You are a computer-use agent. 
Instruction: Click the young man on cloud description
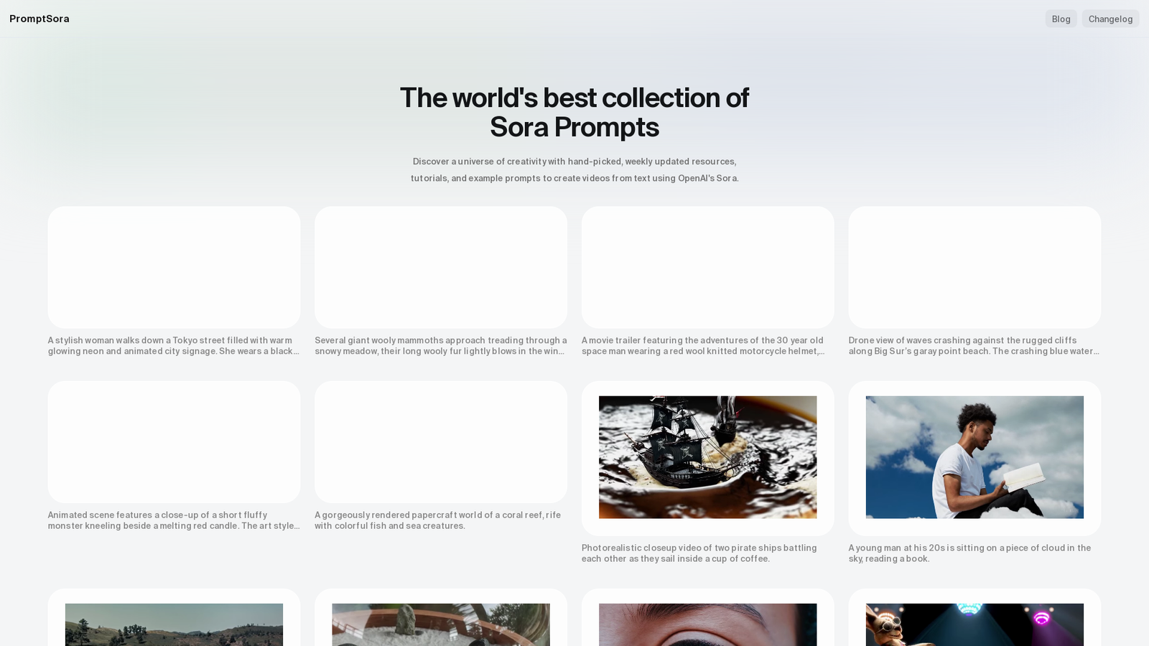coord(969,553)
